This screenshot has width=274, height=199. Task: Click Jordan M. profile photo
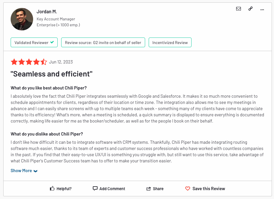[22, 19]
